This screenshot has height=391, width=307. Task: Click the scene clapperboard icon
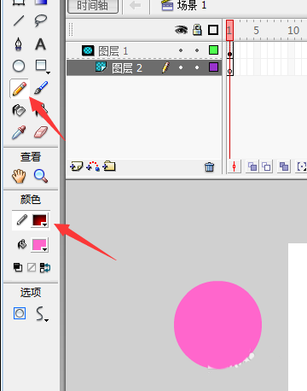[167, 5]
